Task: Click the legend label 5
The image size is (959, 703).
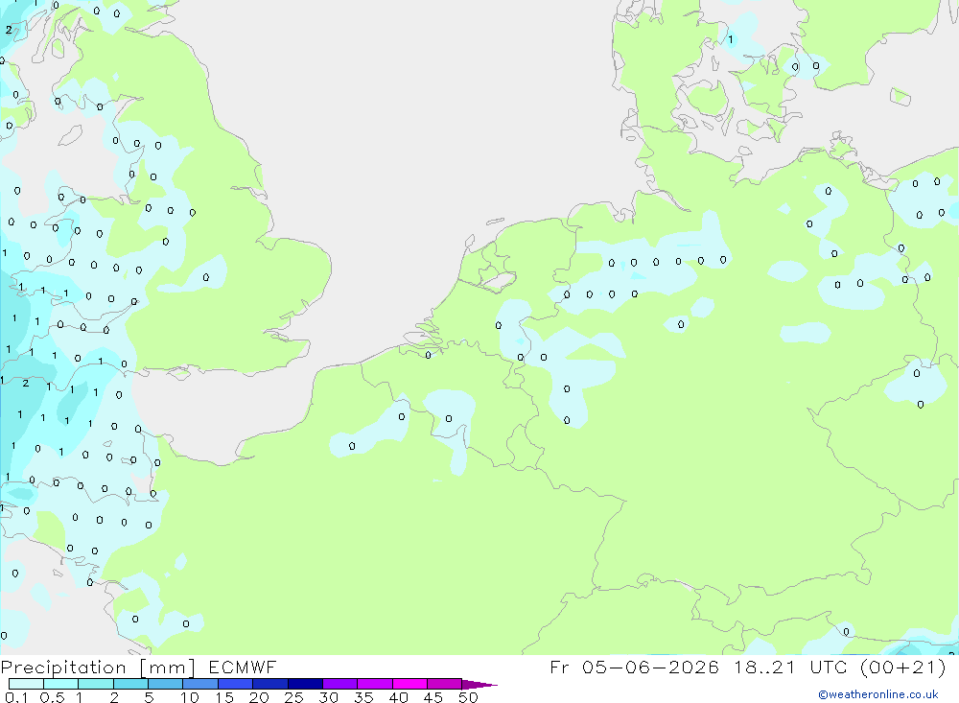Action: [x=149, y=697]
